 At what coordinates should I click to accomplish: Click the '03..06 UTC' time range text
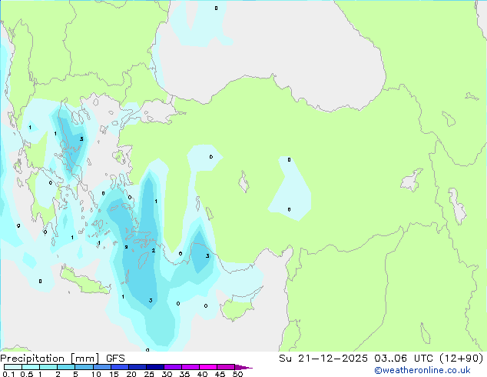pos(403,359)
